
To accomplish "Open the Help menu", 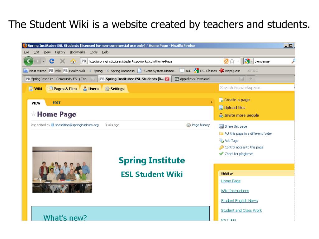I will pyautogui.click(x=105, y=52).
